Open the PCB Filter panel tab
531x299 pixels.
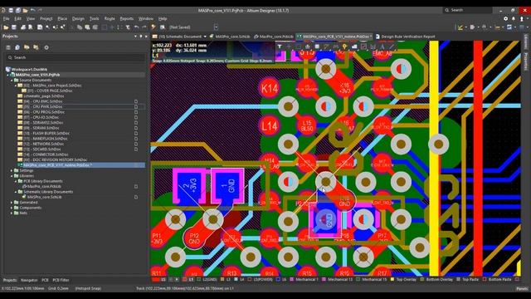tap(61, 280)
